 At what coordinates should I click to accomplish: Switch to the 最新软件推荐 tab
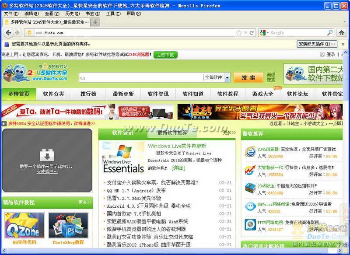pyautogui.click(x=172, y=133)
